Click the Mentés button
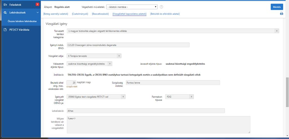Image resolution: width=289 pixels, height=139 pixels. click(277, 7)
